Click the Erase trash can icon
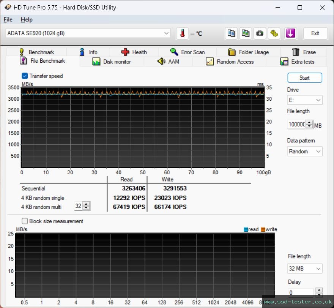The image size is (334, 308). (296, 52)
